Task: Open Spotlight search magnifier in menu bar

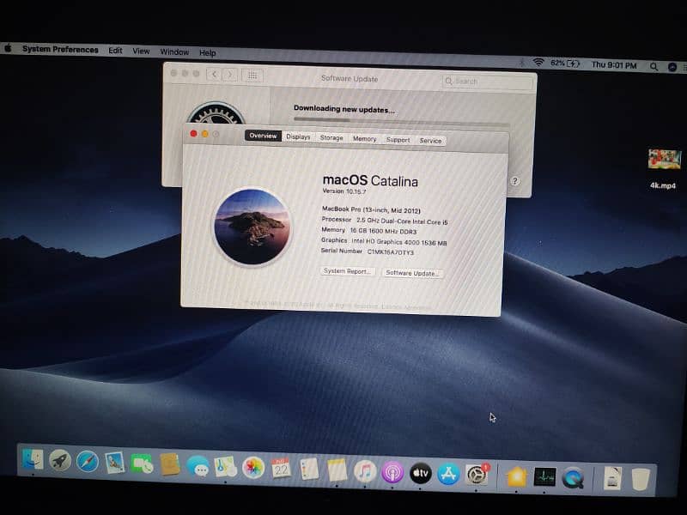Action: [x=654, y=66]
